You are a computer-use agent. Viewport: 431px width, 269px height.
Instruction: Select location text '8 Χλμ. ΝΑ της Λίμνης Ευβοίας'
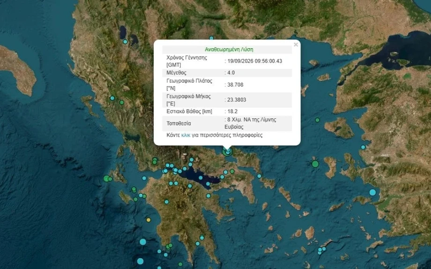pos(251,123)
